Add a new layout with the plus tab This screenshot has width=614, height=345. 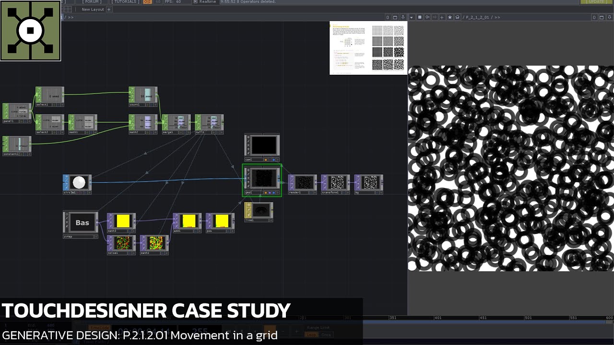click(109, 9)
